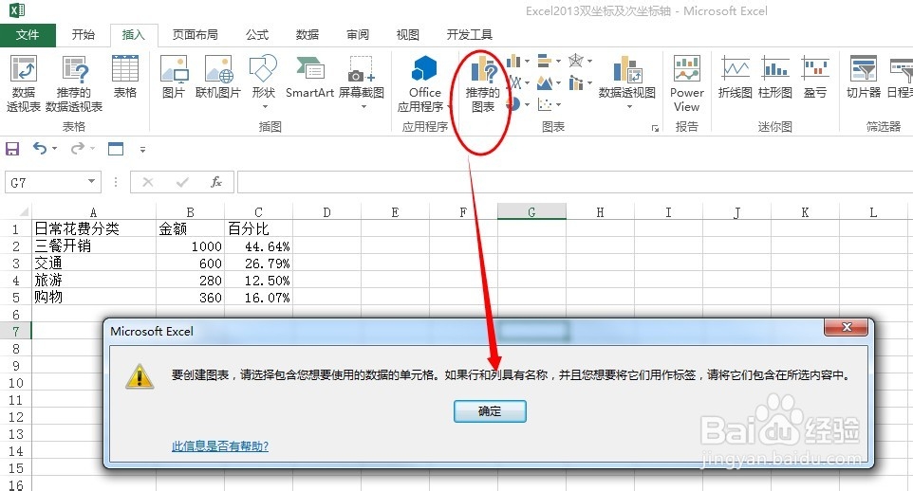Expand the PivotChart (数据透视图) dropdown arrow
Viewport: 913px width, 491px height.
[x=629, y=107]
